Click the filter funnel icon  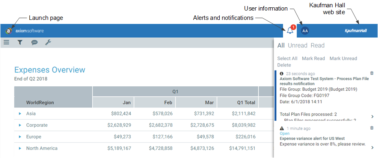click(x=20, y=43)
